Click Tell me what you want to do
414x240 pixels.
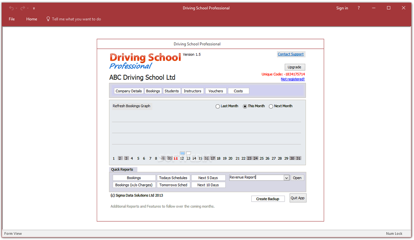click(x=76, y=19)
